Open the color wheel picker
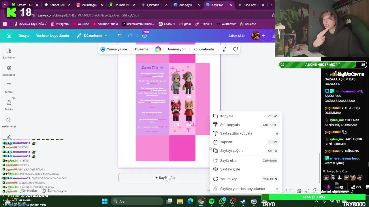 [158, 49]
